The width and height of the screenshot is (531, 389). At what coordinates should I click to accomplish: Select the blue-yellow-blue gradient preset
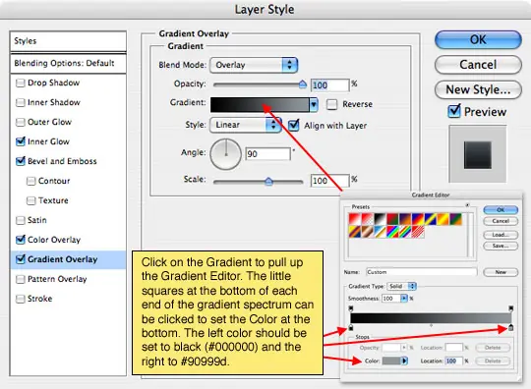[x=431, y=219]
